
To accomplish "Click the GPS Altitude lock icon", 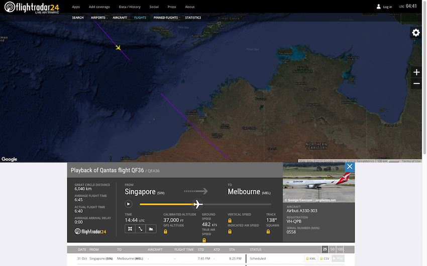I will 165,231.
